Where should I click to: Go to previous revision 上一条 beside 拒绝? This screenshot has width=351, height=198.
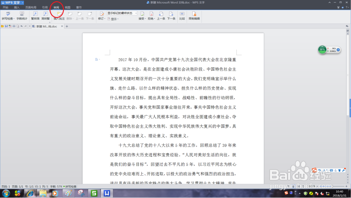[161, 16]
